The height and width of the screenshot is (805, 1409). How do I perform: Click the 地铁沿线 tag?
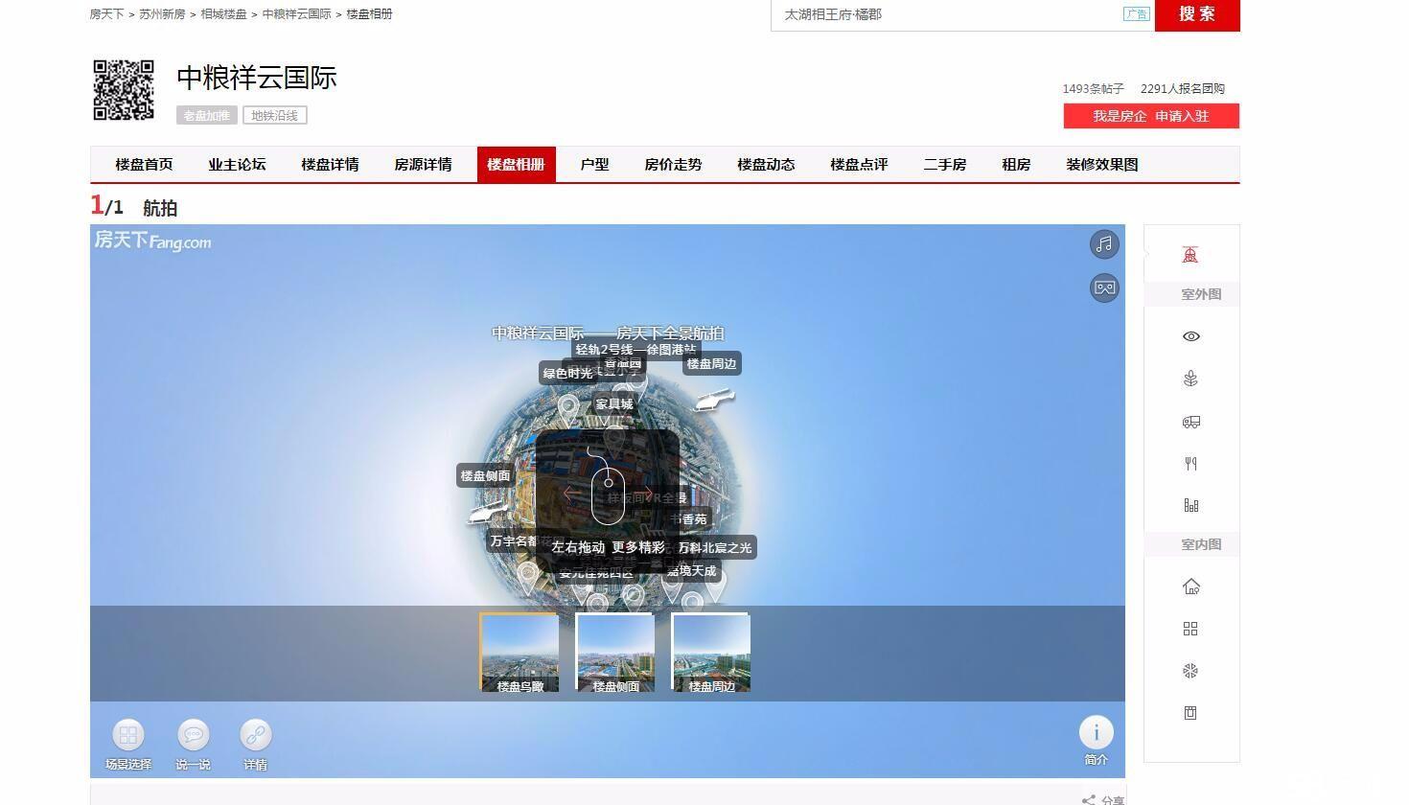point(274,115)
